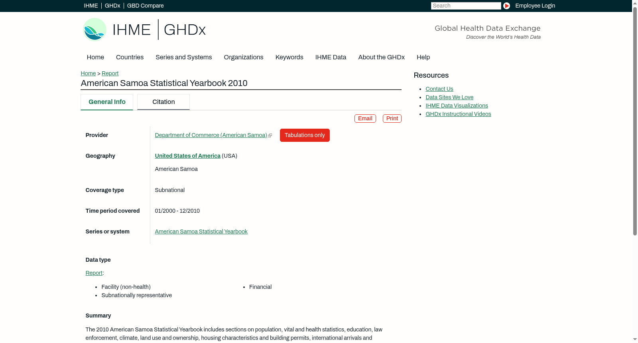Click the Email button
Image resolution: width=638 pixels, height=343 pixels.
click(x=365, y=118)
